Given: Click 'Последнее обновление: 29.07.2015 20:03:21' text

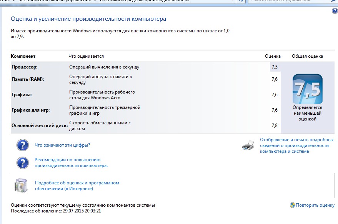Looking at the screenshot, I should click(56, 211).
